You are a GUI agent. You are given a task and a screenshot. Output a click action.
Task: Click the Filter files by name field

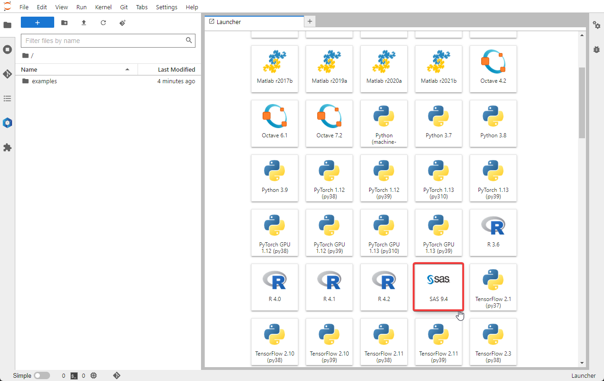tap(104, 41)
